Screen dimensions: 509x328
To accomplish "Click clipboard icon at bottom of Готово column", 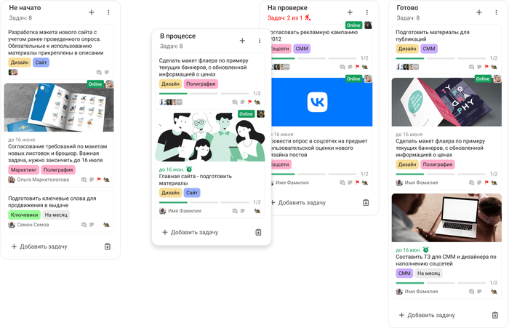I will tap(495, 315).
